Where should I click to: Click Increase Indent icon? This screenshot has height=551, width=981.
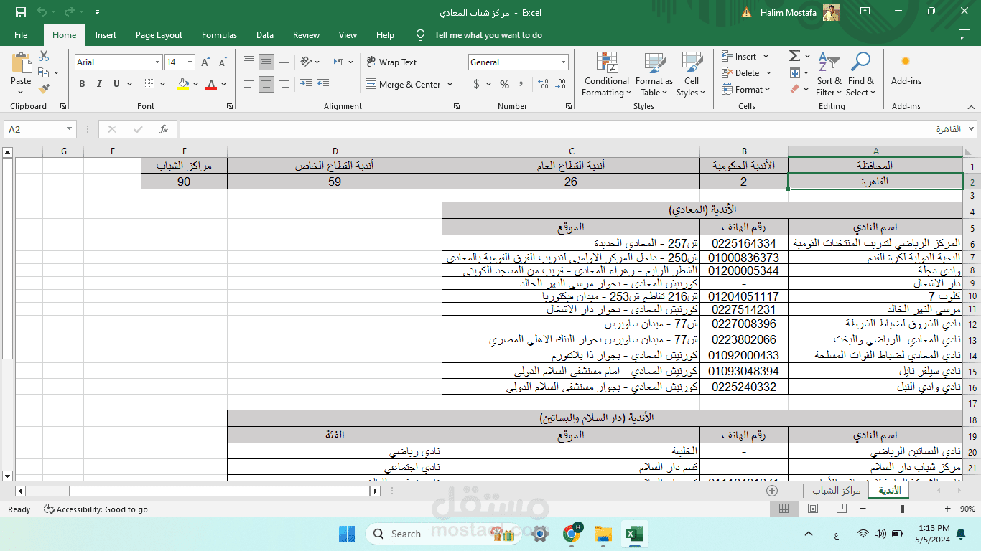[324, 85]
